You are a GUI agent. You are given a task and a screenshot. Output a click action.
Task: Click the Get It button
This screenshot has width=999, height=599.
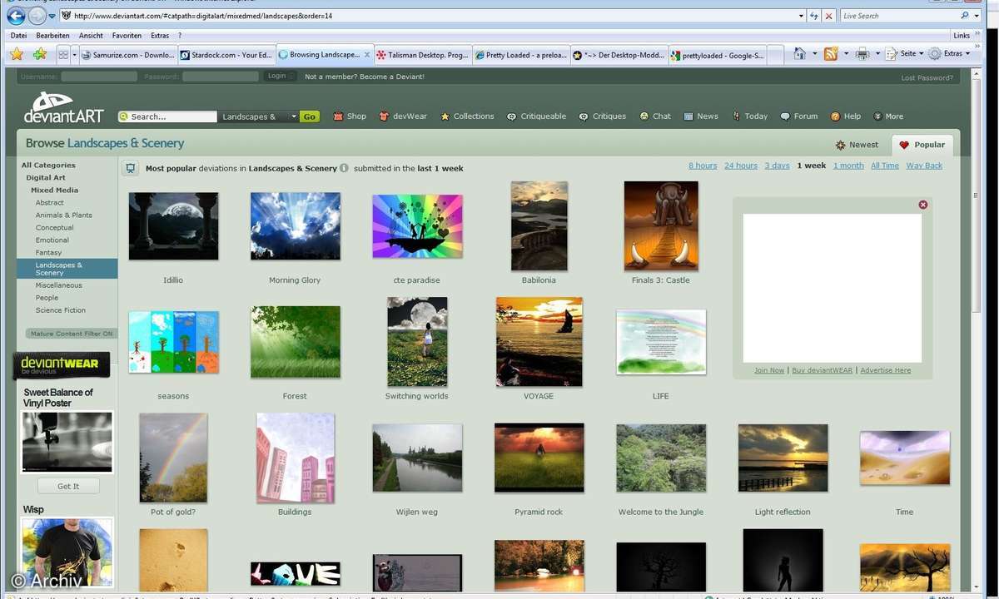pyautogui.click(x=68, y=486)
